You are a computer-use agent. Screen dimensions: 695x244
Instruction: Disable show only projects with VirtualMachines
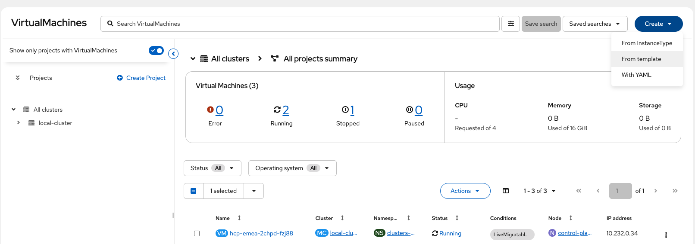click(156, 51)
